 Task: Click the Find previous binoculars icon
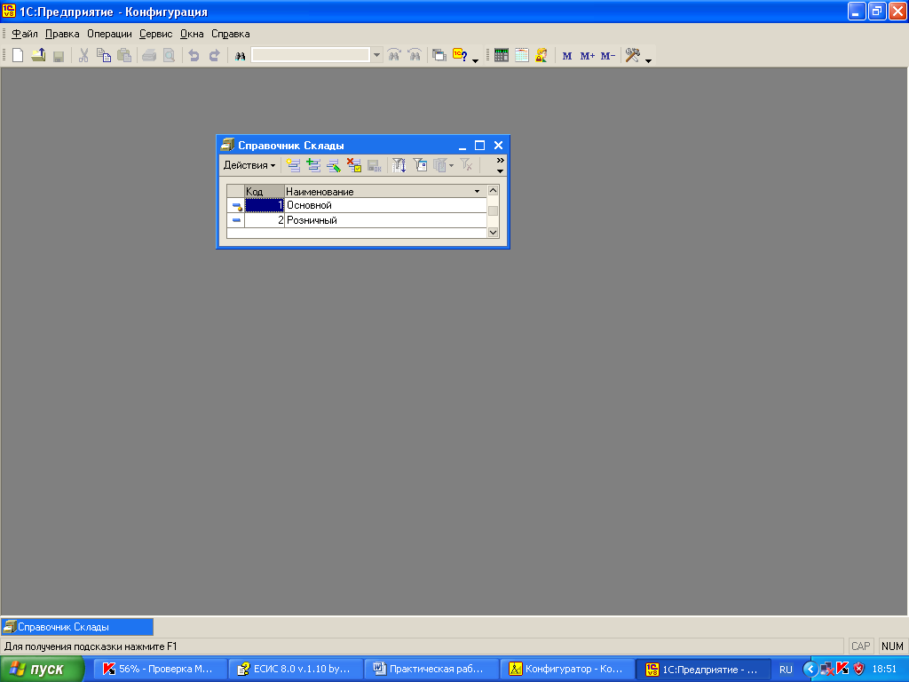tap(415, 56)
